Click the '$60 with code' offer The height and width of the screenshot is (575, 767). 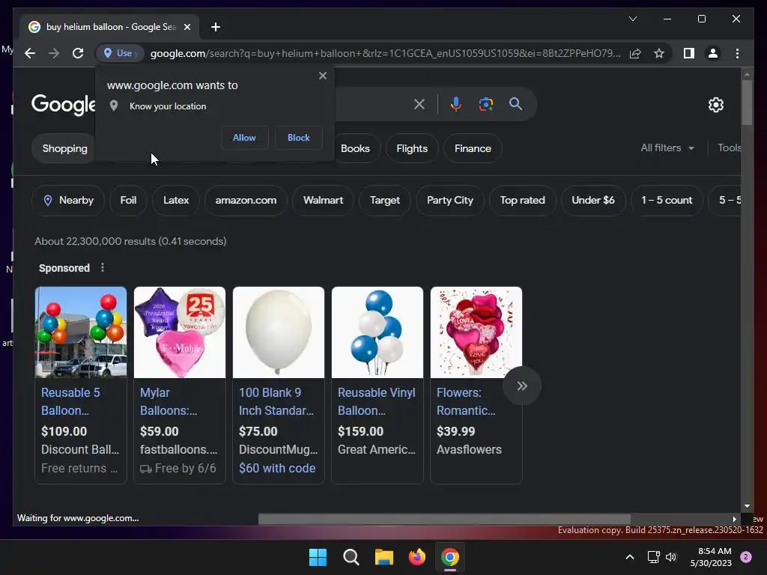click(277, 468)
